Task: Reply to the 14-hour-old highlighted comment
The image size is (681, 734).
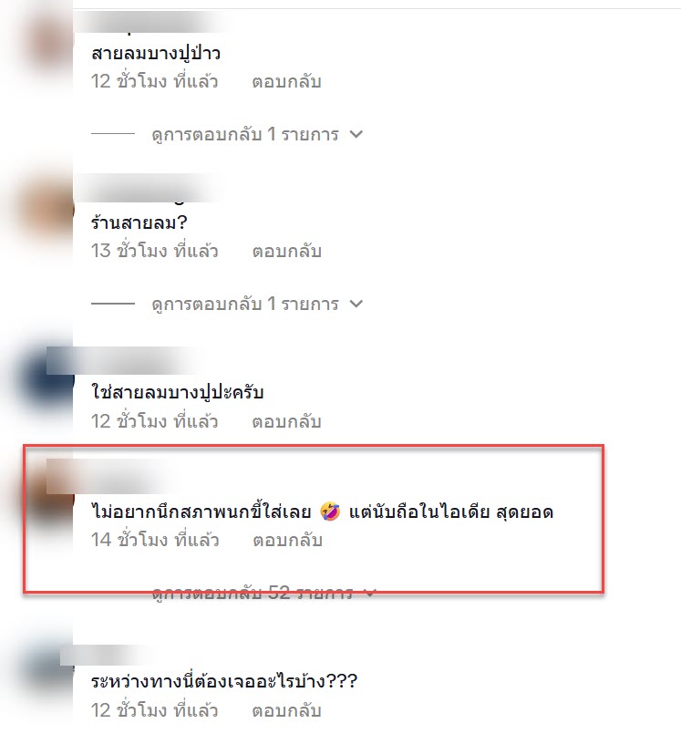Action: coord(287,540)
